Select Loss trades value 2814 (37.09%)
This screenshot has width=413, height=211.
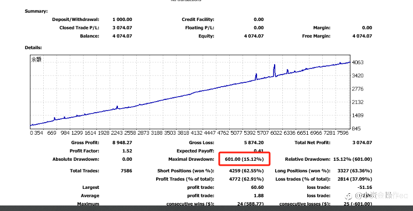click(355, 179)
